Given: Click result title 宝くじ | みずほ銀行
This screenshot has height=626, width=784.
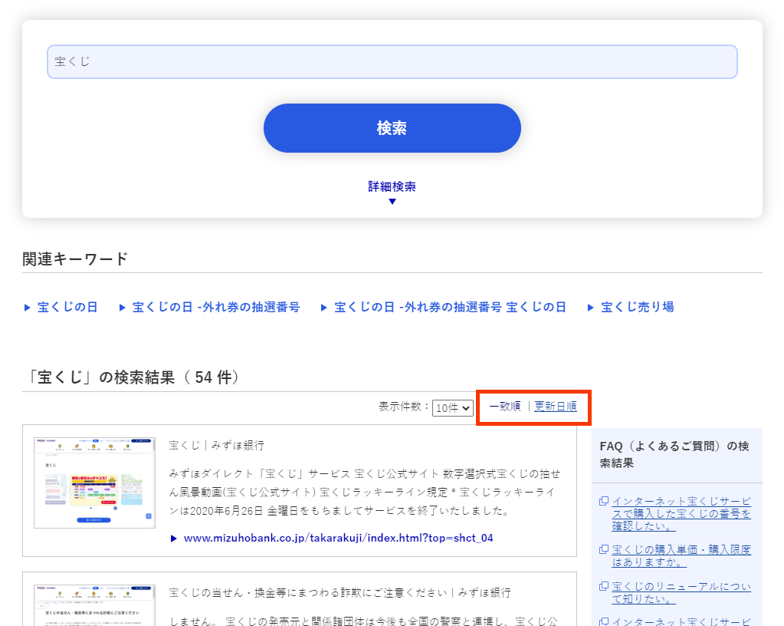Looking at the screenshot, I should [216, 446].
